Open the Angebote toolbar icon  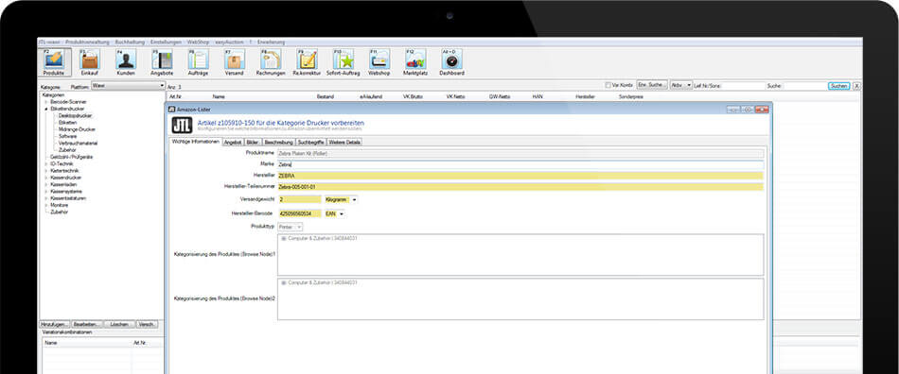162,62
